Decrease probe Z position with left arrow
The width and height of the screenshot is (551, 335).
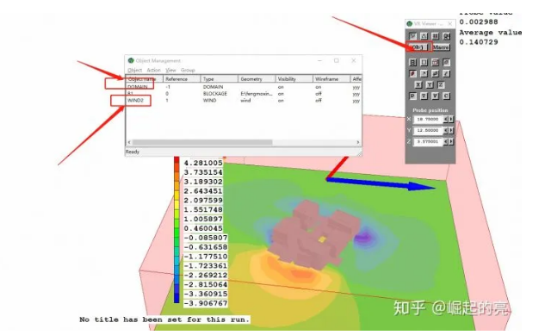(x=446, y=141)
